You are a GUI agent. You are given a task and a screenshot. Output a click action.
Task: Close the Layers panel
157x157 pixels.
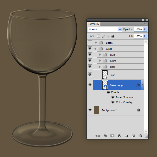coord(147,20)
